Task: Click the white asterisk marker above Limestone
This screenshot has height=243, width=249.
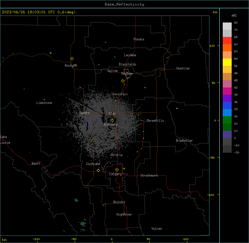Action: pos(44,100)
